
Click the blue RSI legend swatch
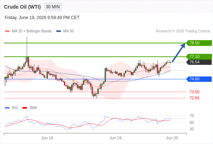(x=7, y=108)
